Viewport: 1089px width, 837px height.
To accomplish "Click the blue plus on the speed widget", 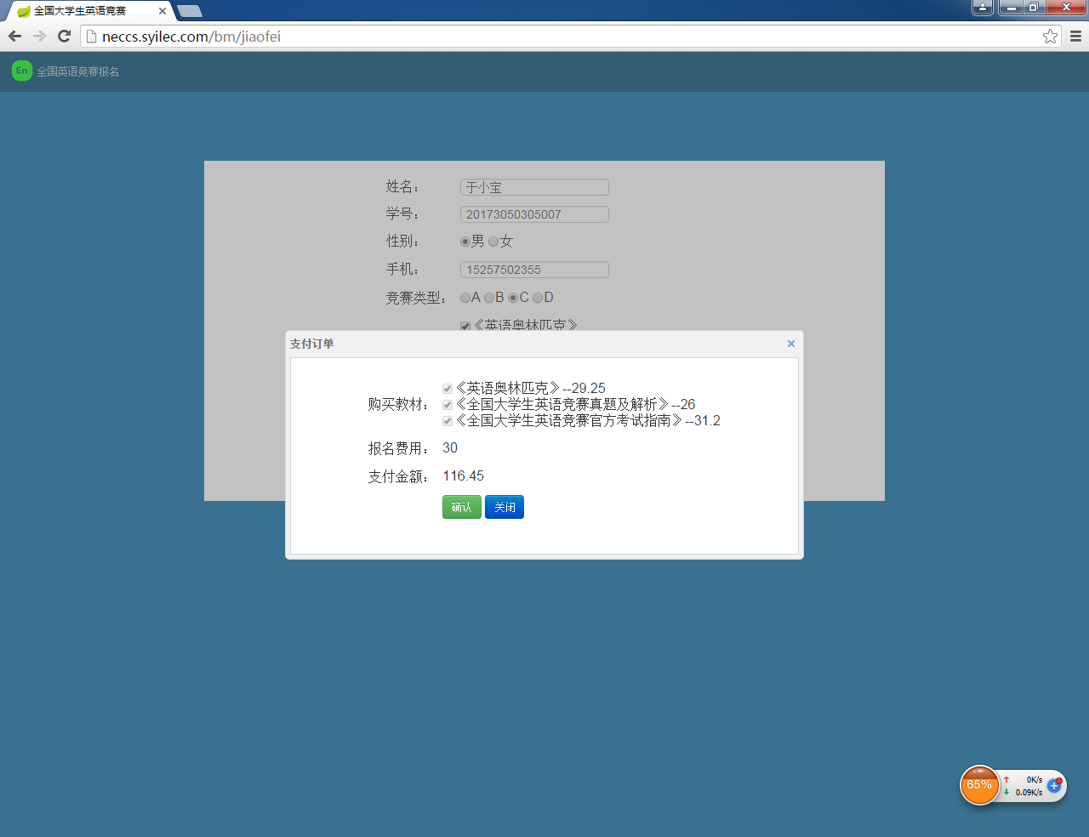I will tap(1054, 785).
